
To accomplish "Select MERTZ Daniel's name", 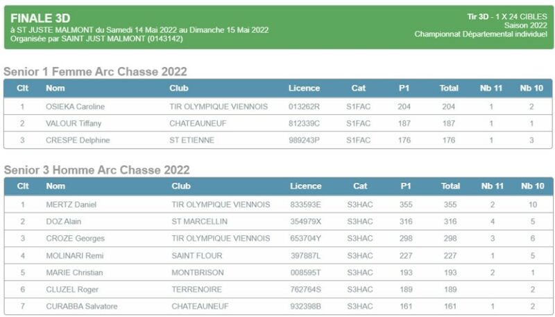I will click(x=71, y=205).
